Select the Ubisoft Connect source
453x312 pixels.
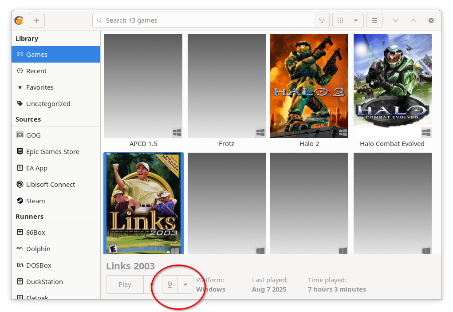pyautogui.click(x=56, y=185)
